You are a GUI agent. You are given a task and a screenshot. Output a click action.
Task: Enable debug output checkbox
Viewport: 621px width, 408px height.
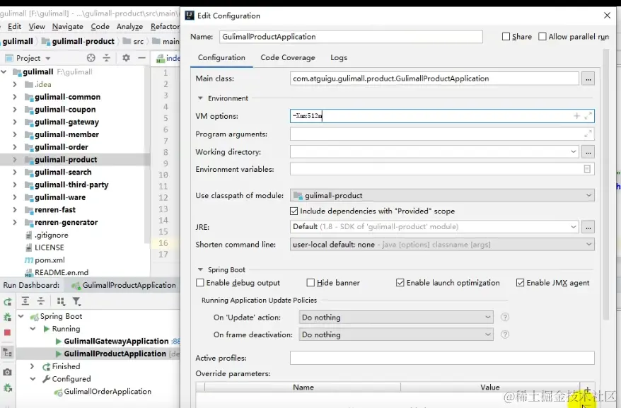200,283
